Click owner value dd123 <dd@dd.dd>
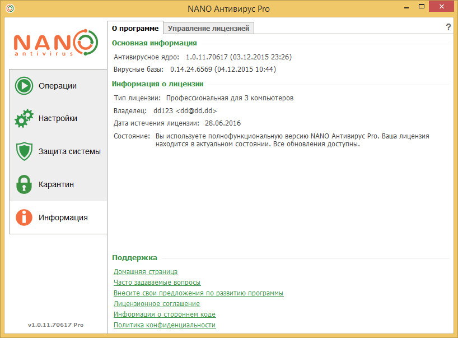 tap(185, 111)
